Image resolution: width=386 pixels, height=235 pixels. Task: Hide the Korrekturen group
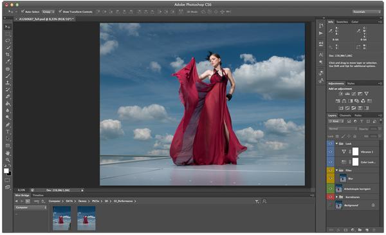331,197
